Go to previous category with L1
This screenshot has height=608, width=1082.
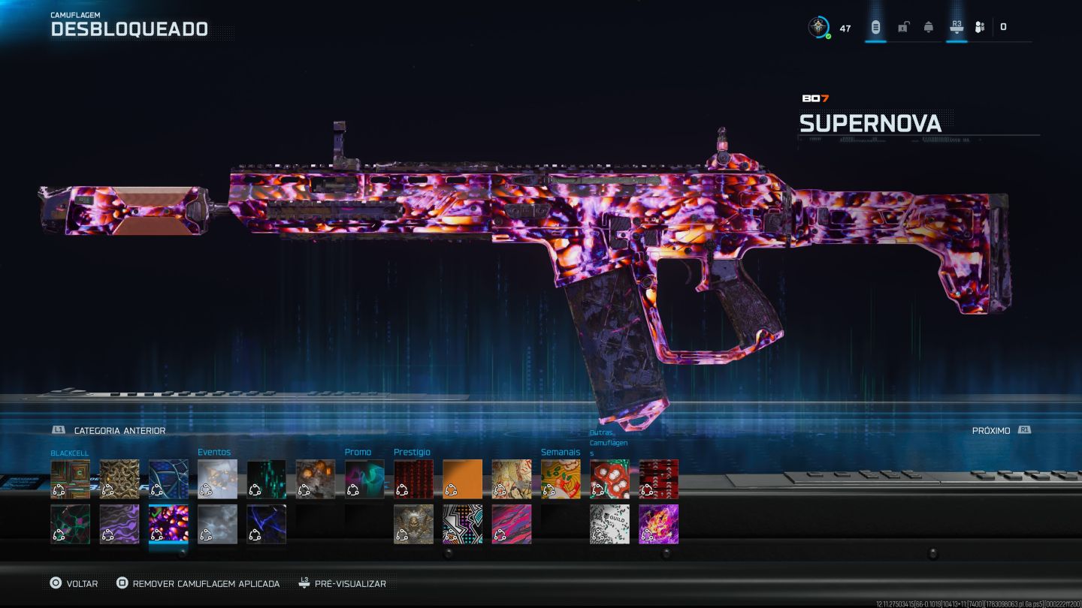(x=109, y=430)
